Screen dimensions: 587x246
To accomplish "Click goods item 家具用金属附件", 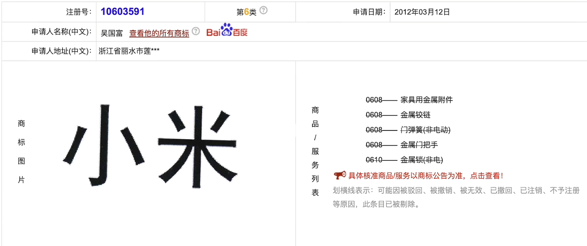I will pyautogui.click(x=426, y=100).
